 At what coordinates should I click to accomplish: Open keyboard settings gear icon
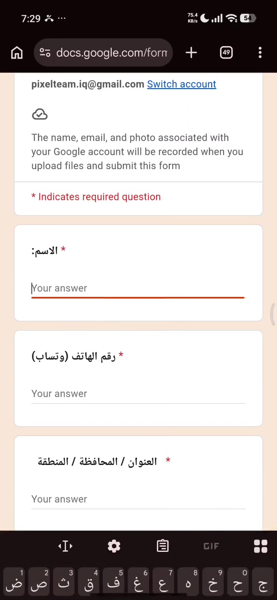[x=114, y=546]
